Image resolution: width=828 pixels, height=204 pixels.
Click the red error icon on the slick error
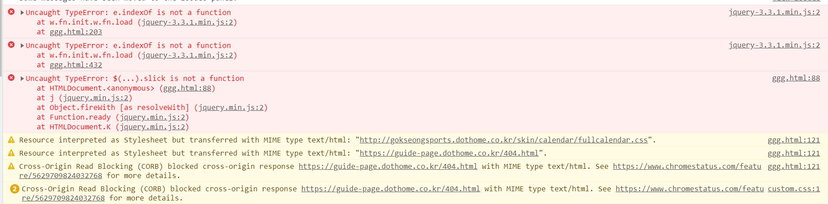point(11,78)
